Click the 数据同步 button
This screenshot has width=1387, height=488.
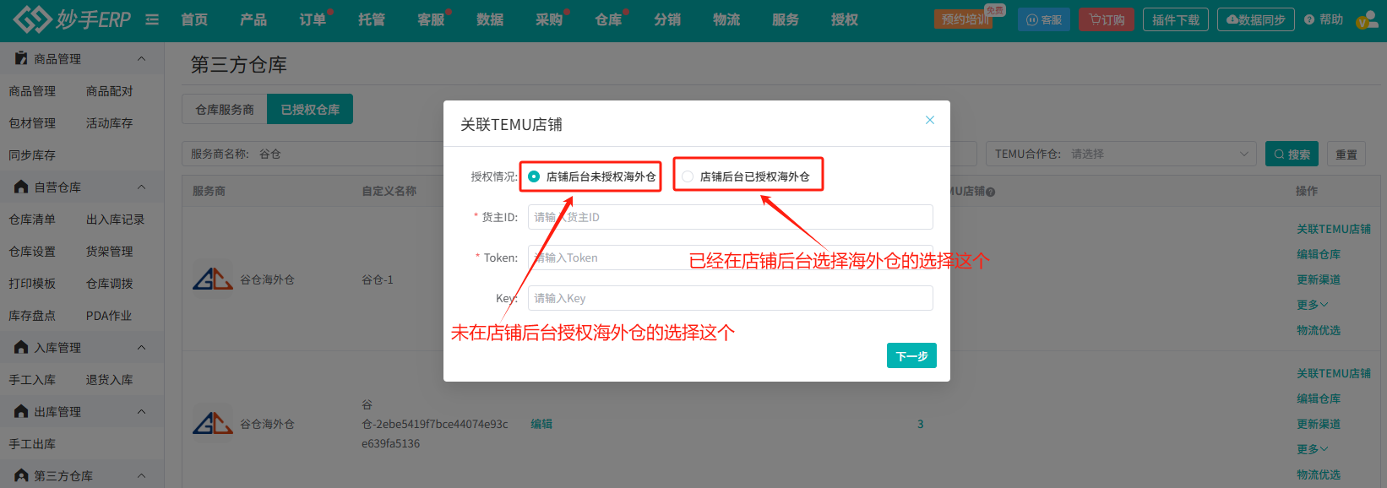pos(1255,19)
